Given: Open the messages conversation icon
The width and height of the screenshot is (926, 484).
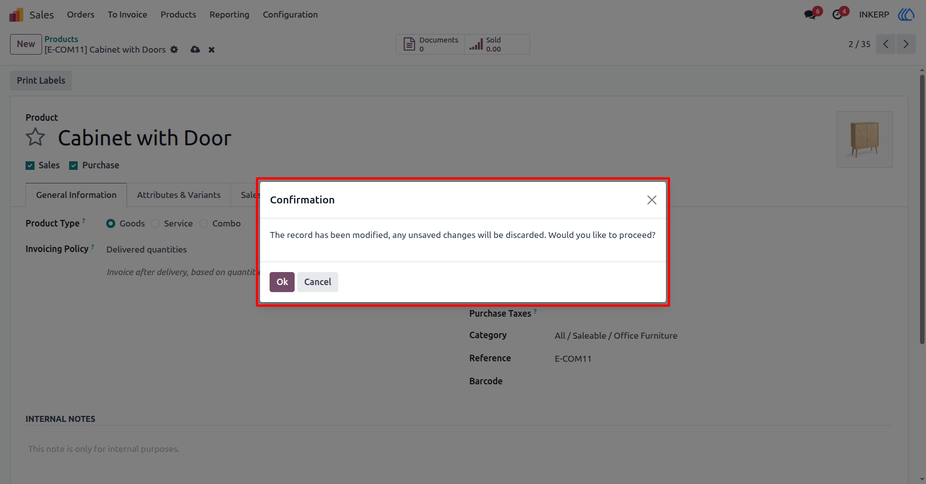Looking at the screenshot, I should tap(810, 15).
